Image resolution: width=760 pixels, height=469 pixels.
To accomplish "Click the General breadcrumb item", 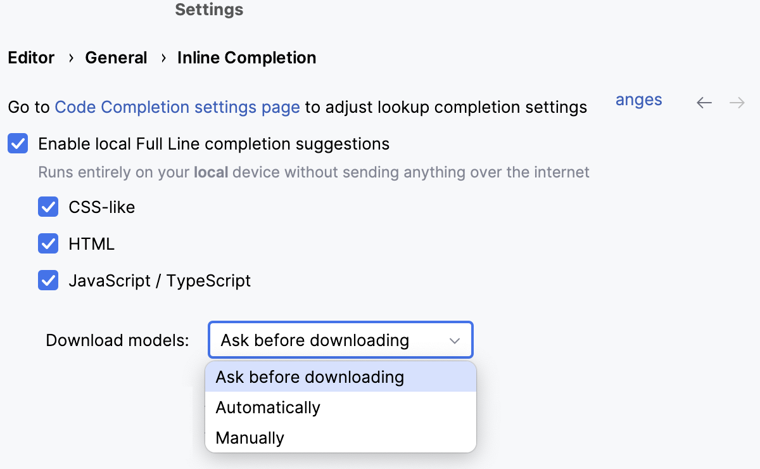I will tap(116, 58).
